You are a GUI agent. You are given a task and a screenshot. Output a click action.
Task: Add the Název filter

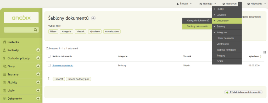pos(53,31)
